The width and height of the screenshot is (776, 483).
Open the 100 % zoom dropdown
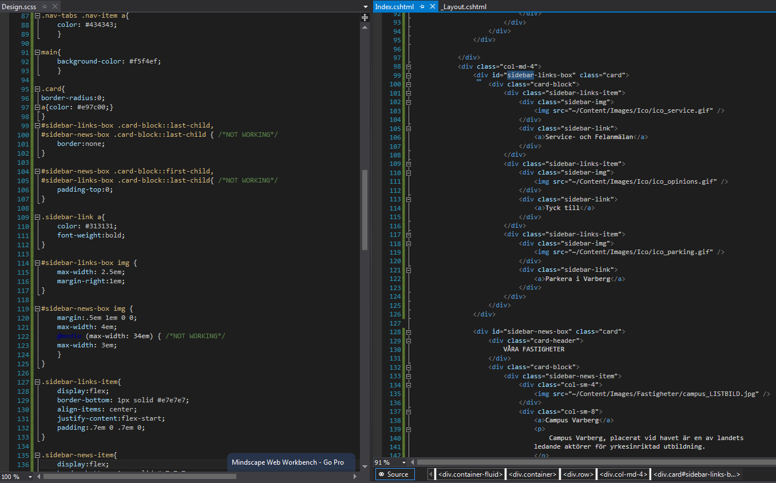coord(30,476)
